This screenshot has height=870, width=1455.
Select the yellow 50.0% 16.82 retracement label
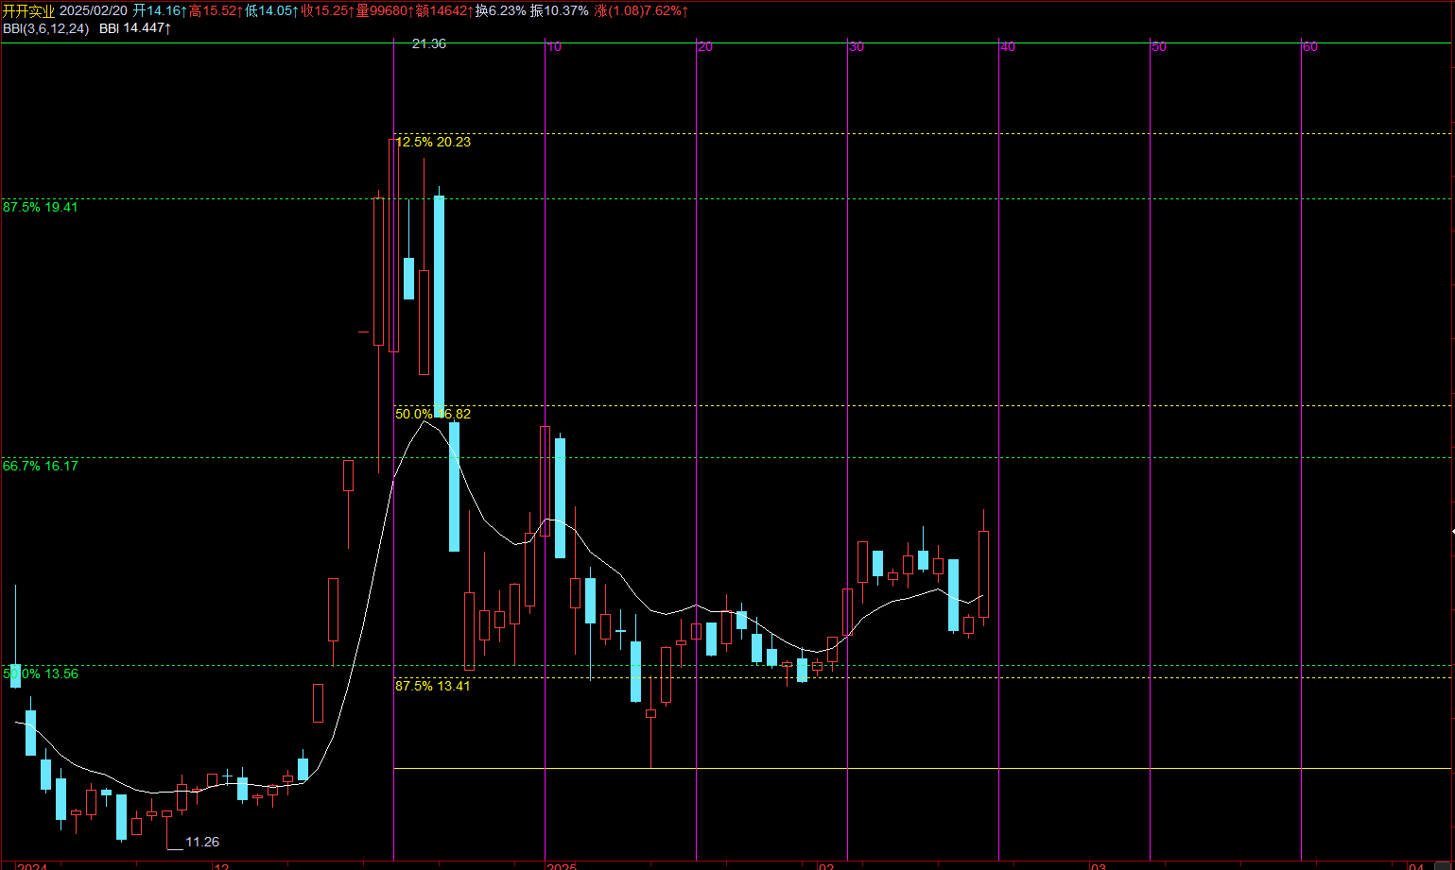433,414
